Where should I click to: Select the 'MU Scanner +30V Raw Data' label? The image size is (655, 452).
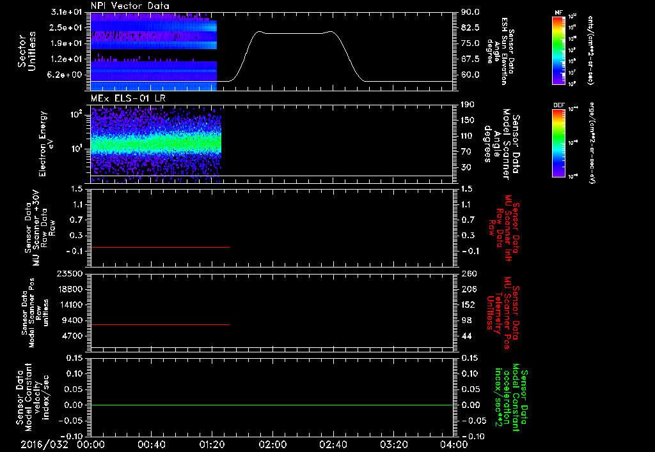[x=40, y=228]
